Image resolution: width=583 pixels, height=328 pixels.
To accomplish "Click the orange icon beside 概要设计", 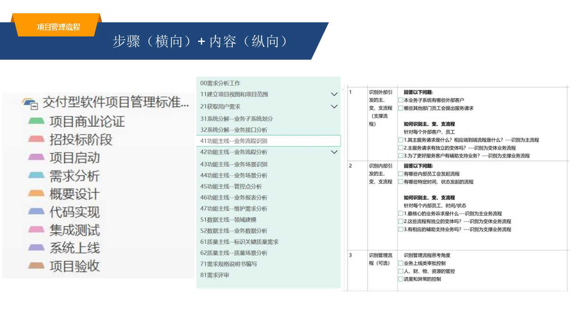I will pyautogui.click(x=36, y=194).
